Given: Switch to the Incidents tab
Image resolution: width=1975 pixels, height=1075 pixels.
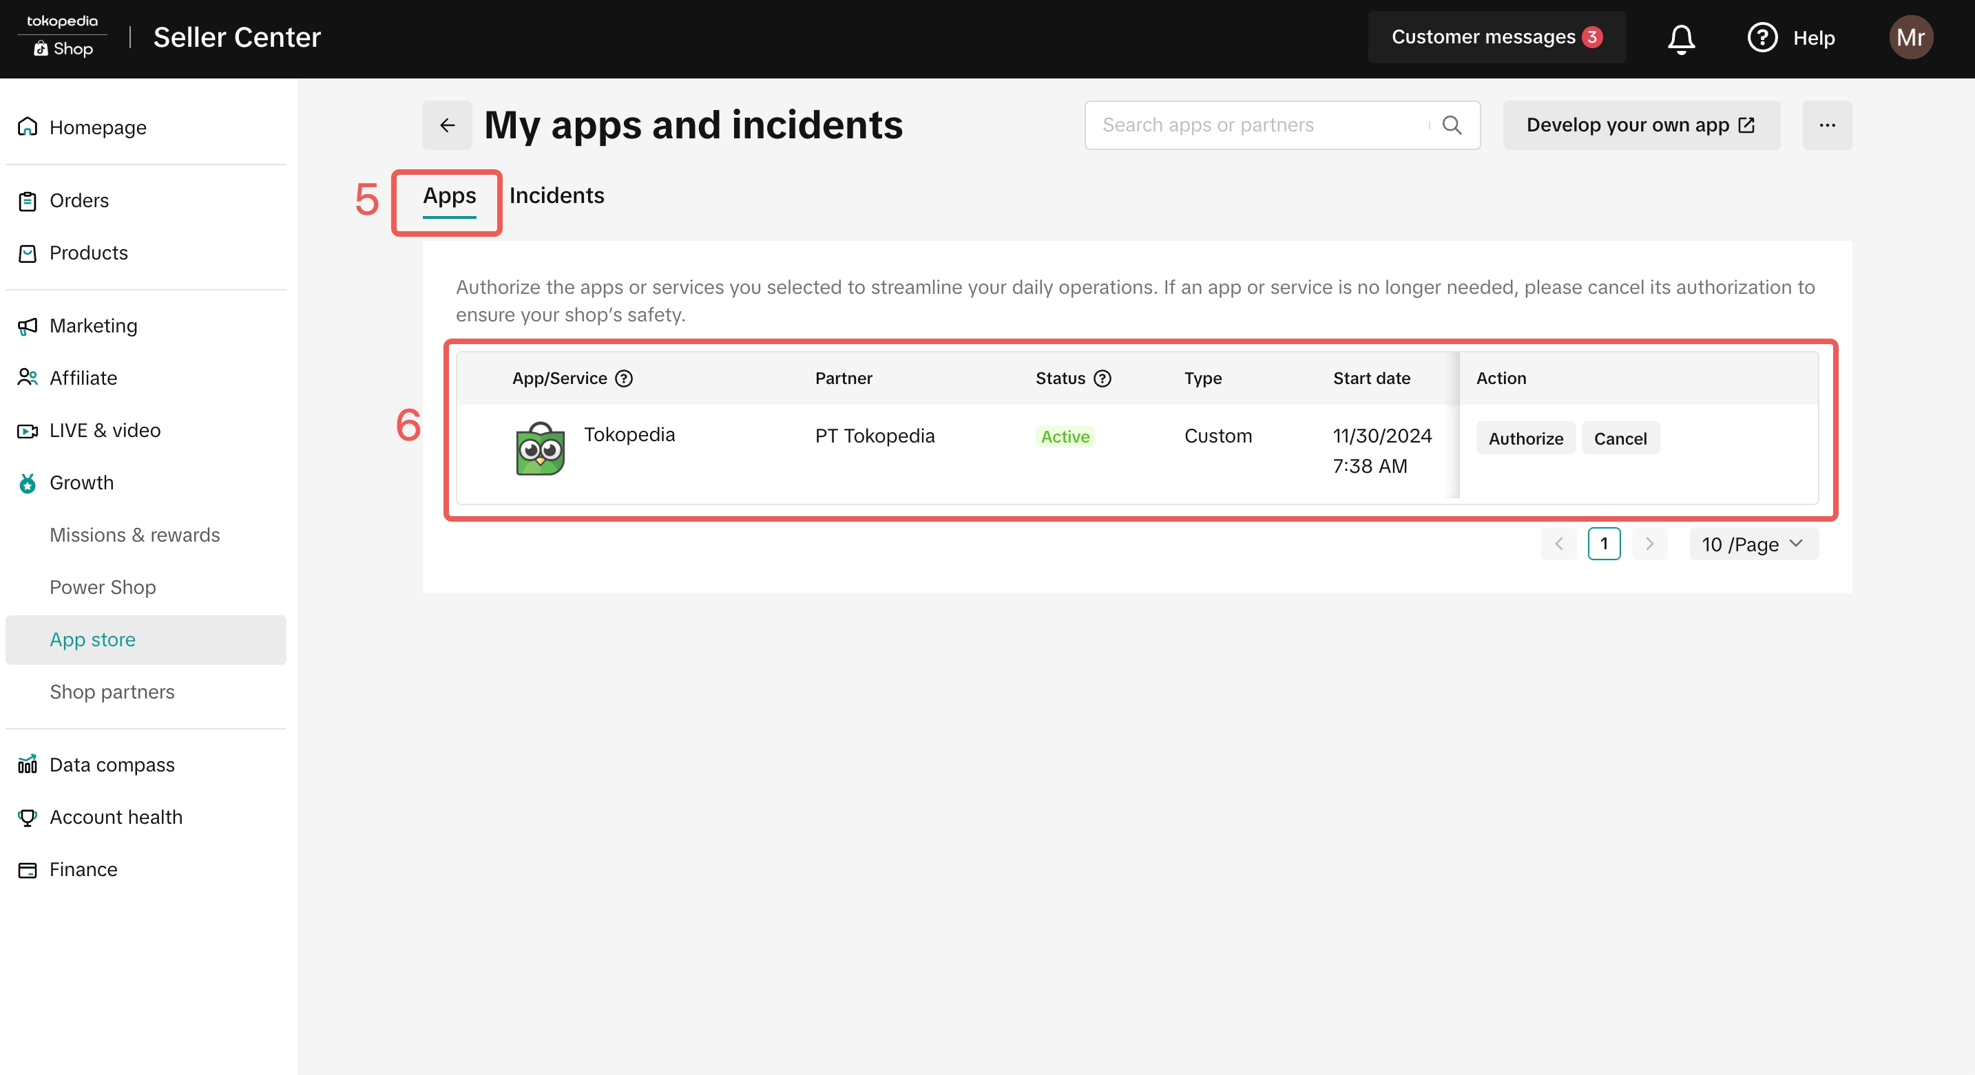Looking at the screenshot, I should point(556,196).
